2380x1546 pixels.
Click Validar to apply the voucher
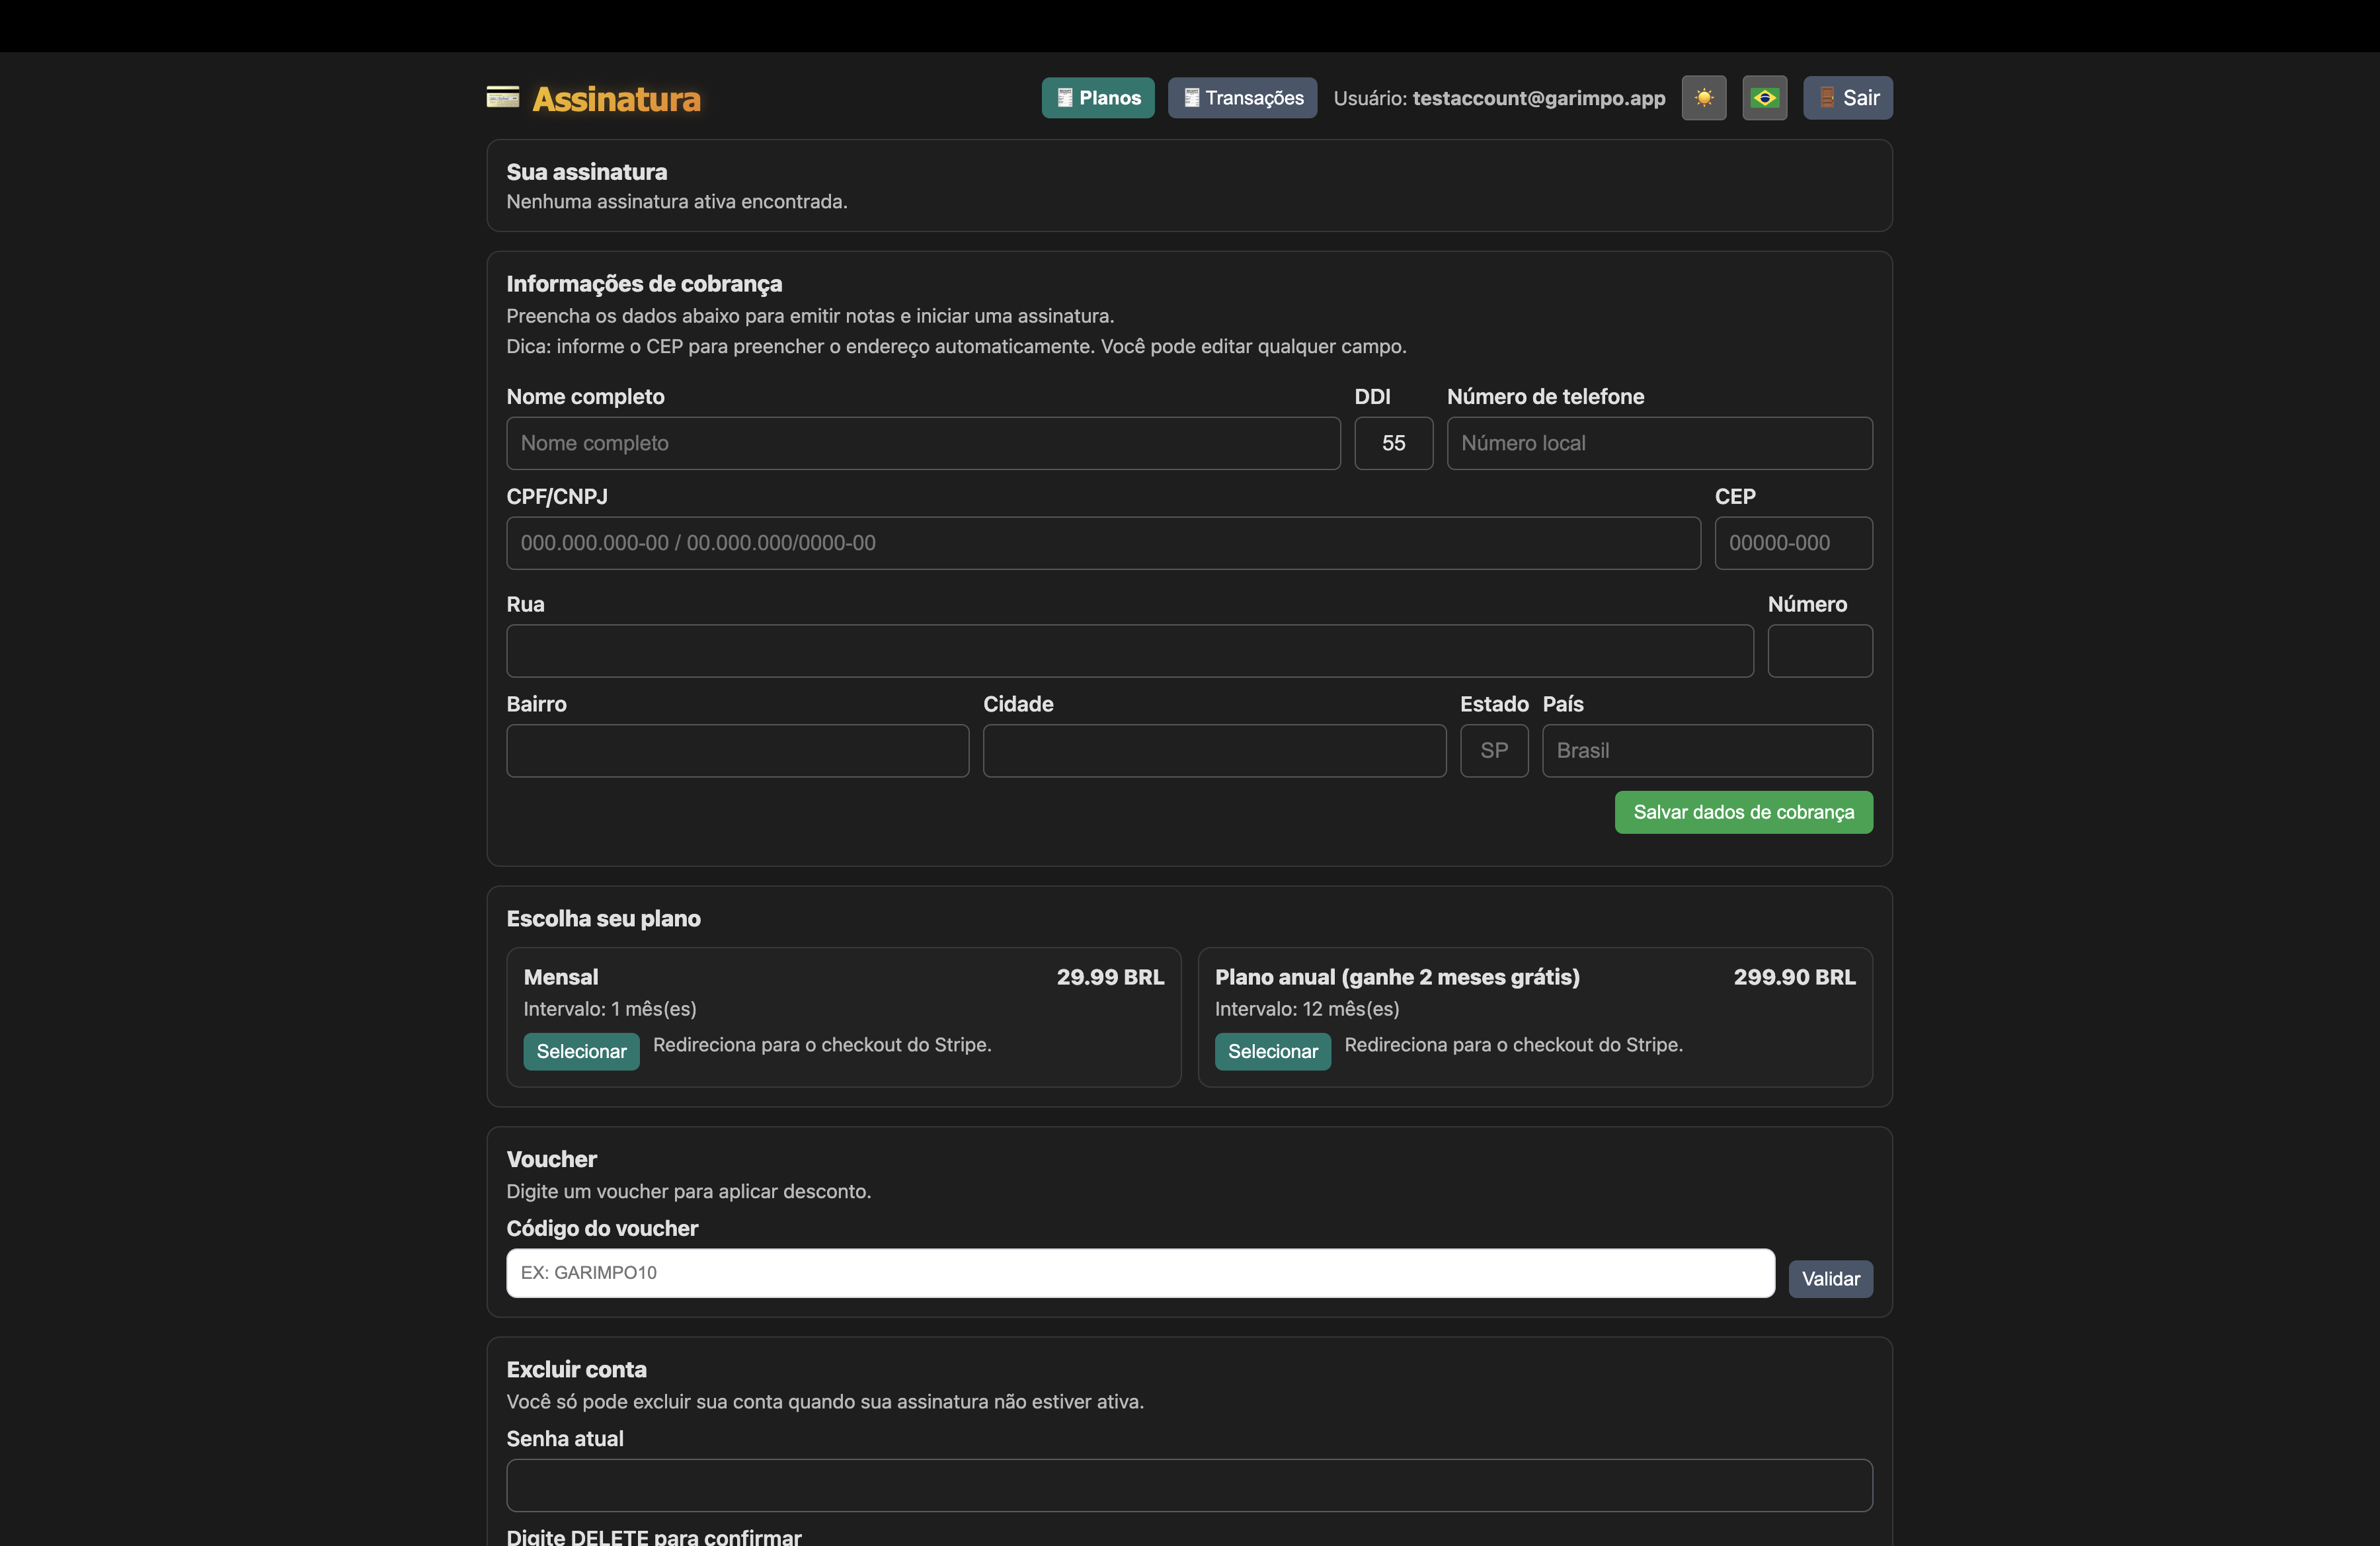(x=1831, y=1278)
